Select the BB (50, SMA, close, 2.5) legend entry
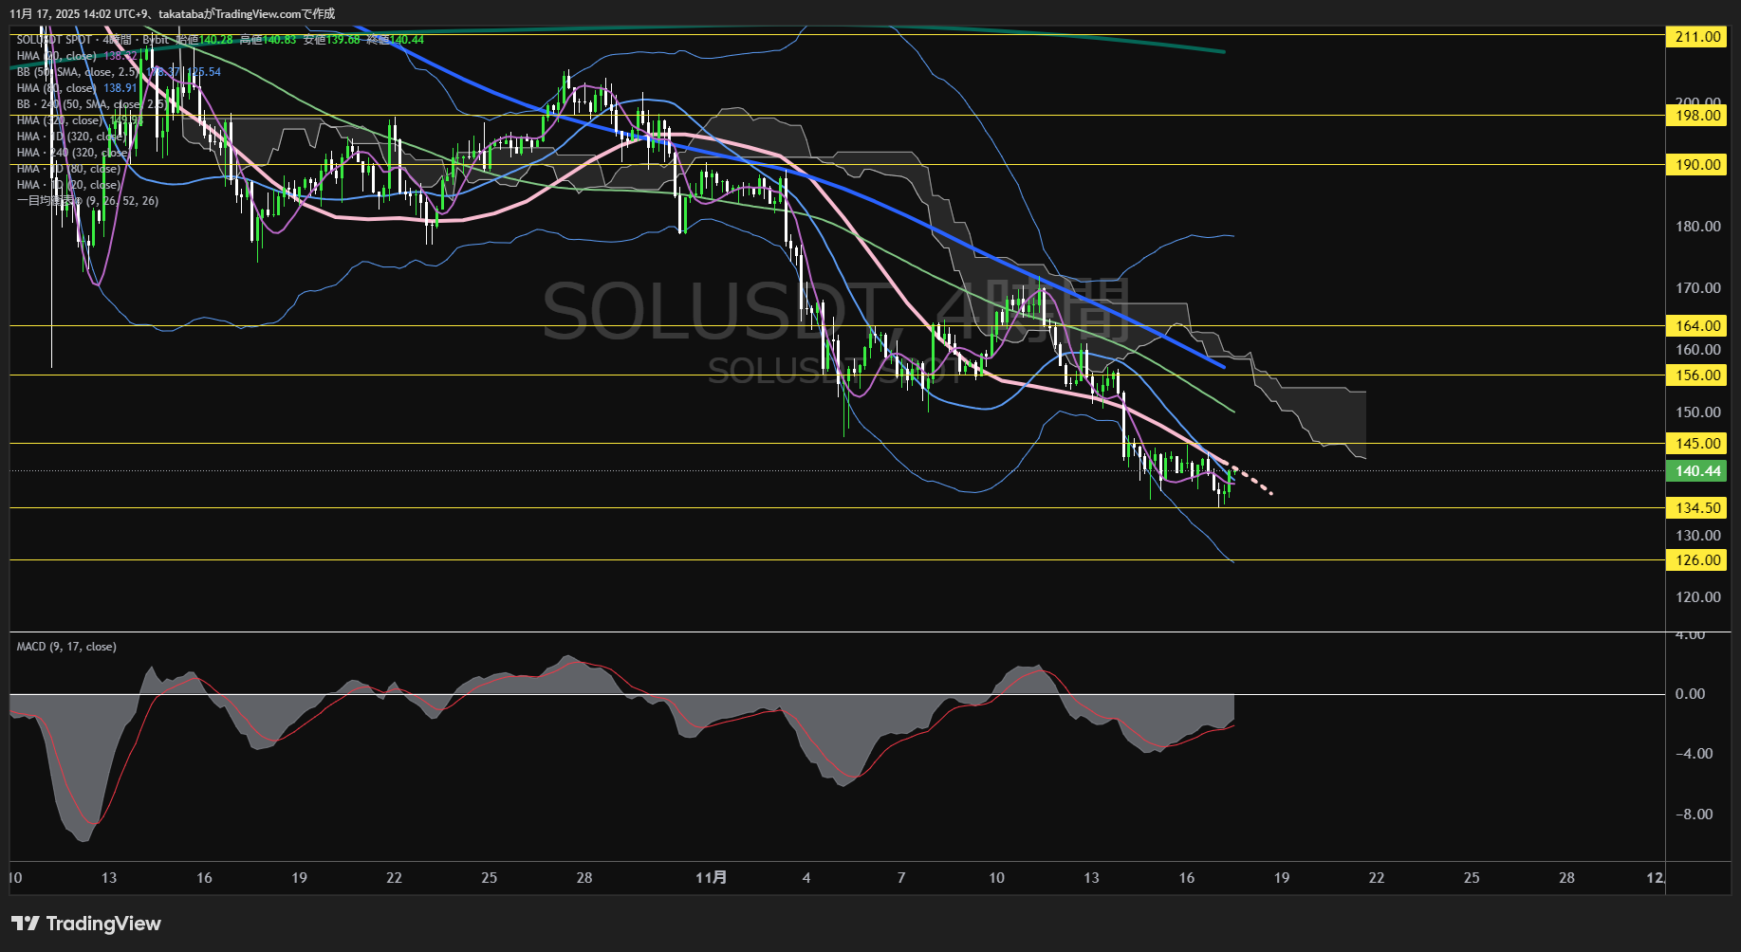This screenshot has width=1741, height=952. [x=78, y=72]
